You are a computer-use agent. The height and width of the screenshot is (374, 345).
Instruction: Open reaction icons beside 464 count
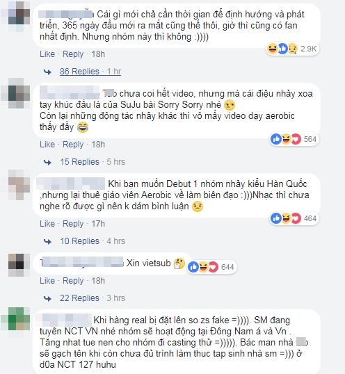coord(286,218)
